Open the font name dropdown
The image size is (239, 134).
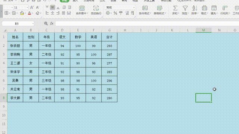12,7
